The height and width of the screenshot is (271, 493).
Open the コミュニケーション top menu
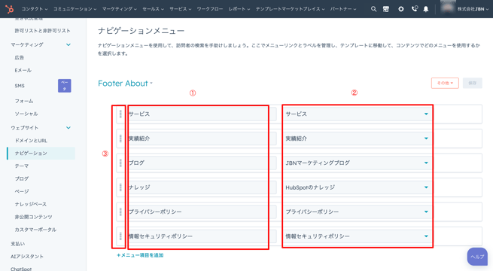tap(75, 9)
